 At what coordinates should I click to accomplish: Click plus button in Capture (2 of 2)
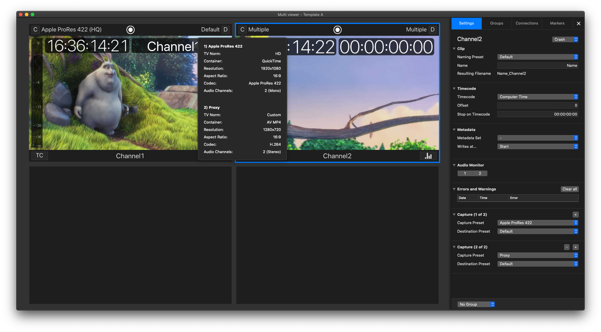pyautogui.click(x=576, y=247)
